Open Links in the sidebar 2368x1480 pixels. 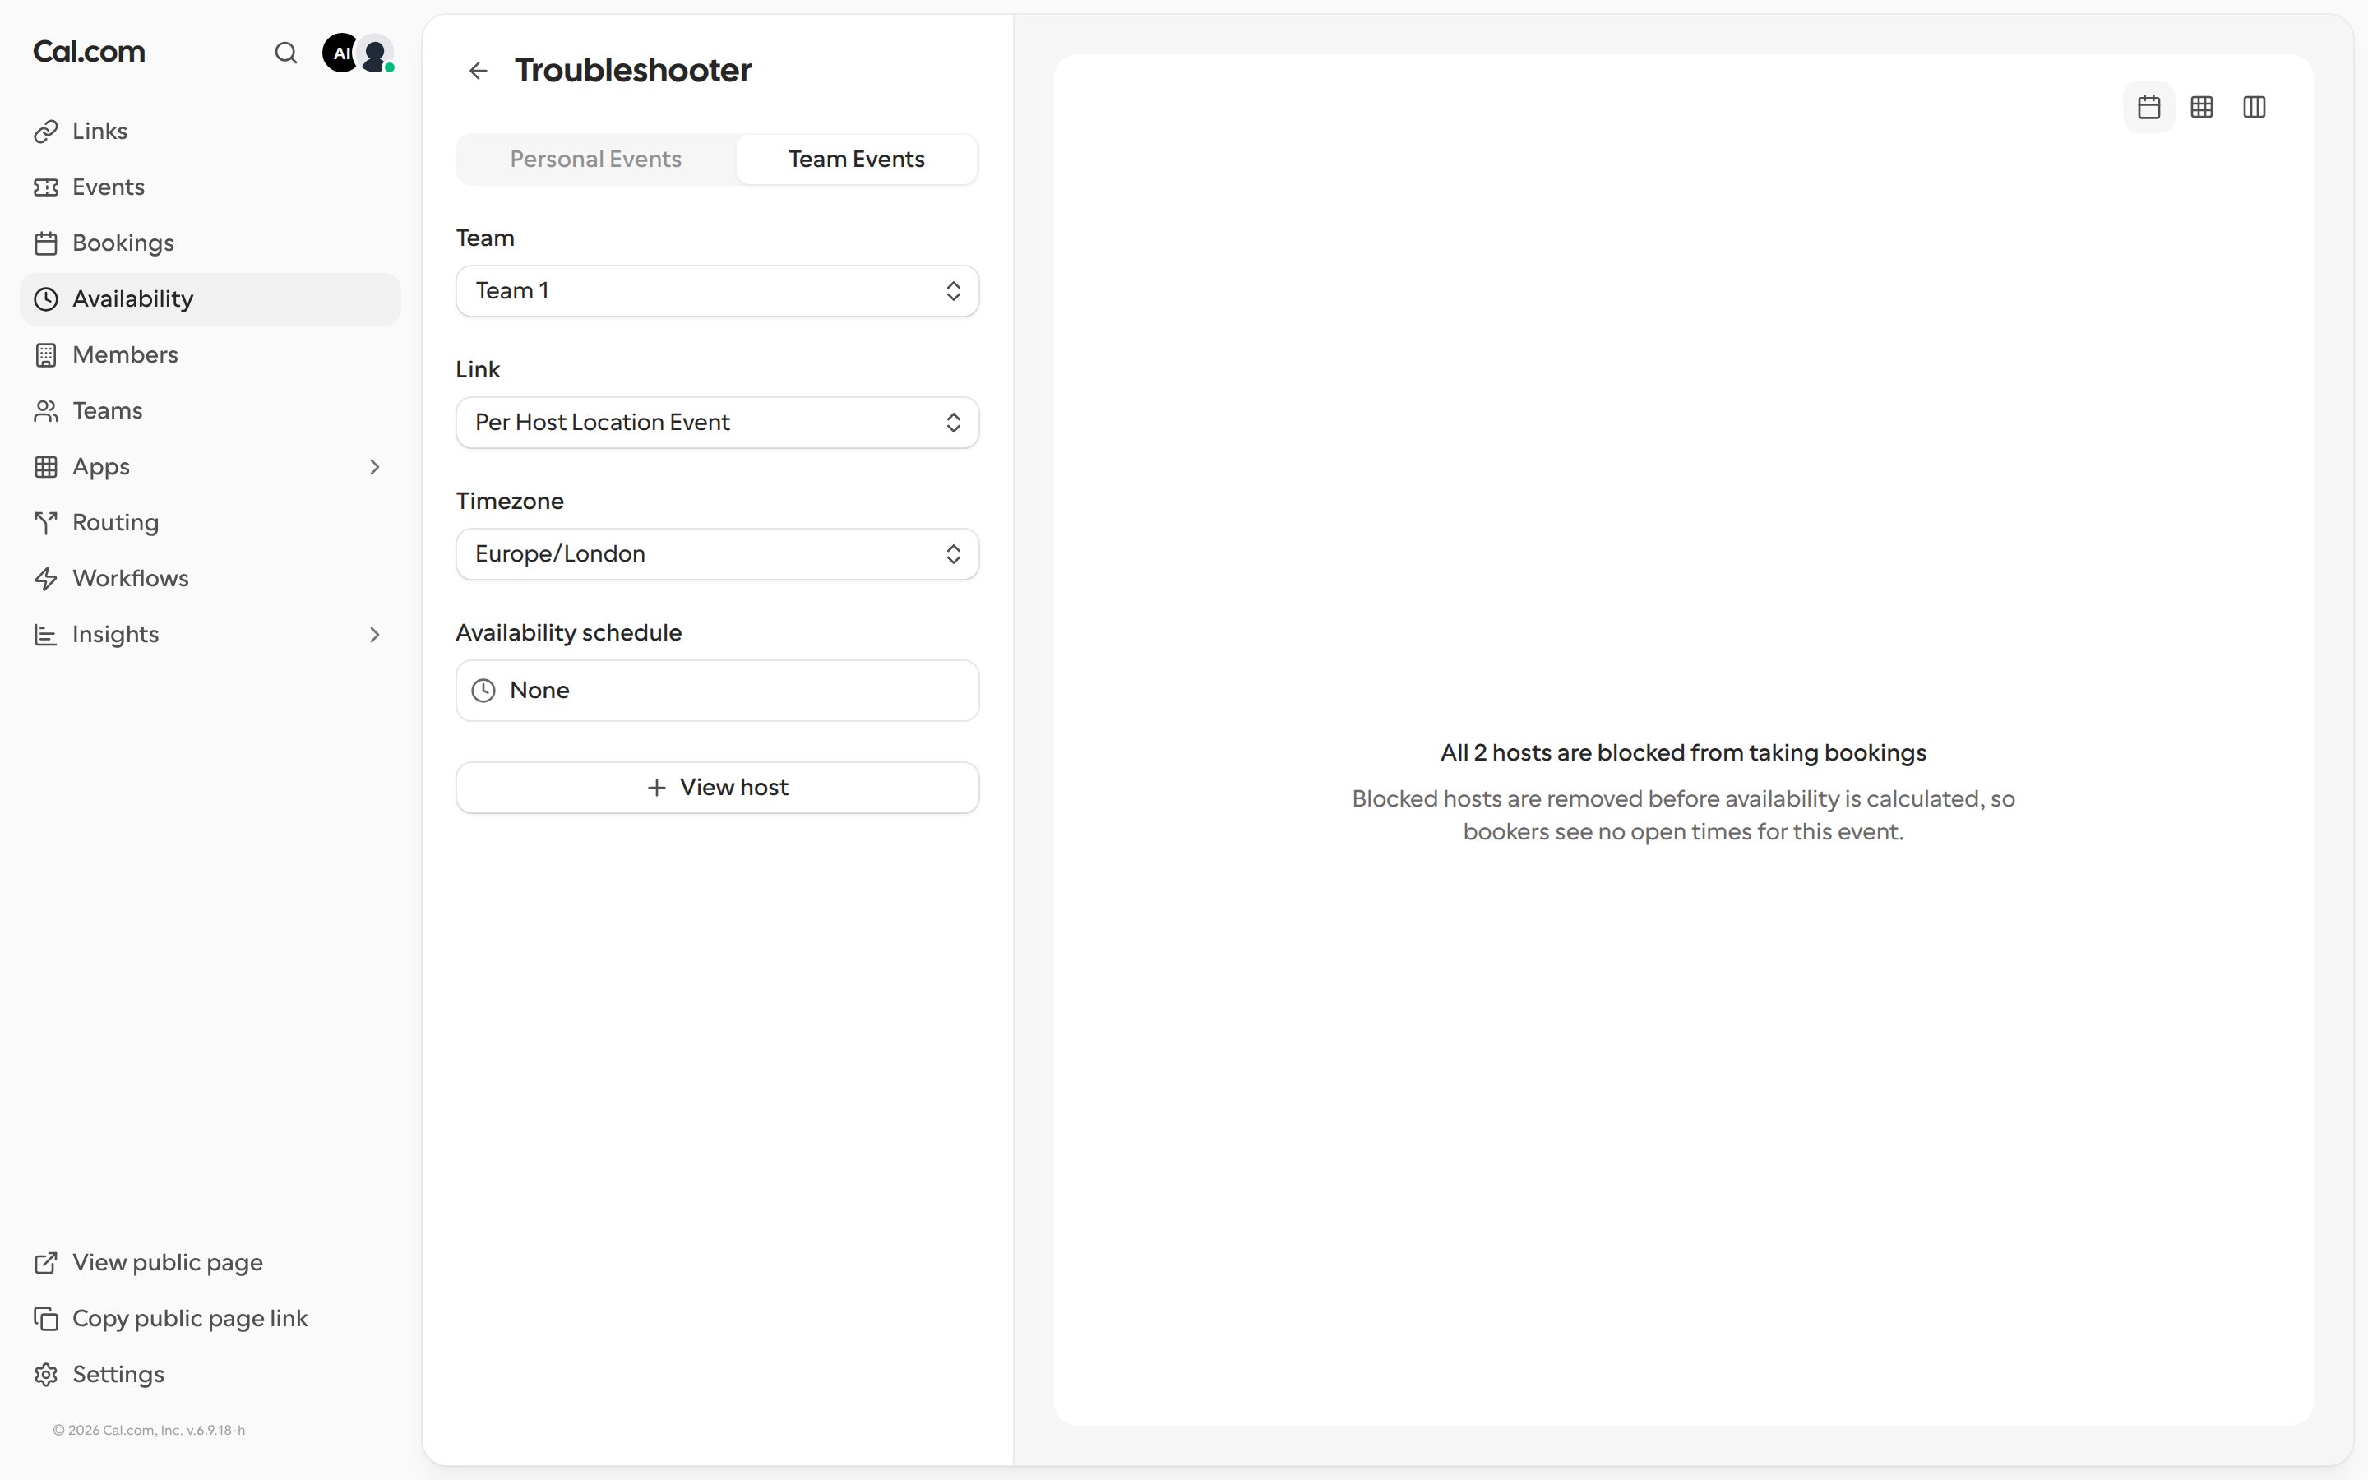(x=210, y=132)
